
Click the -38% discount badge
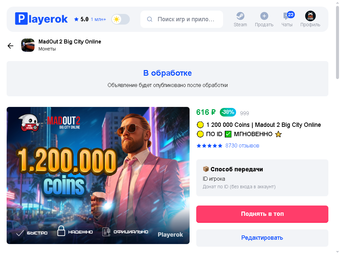coord(228,112)
